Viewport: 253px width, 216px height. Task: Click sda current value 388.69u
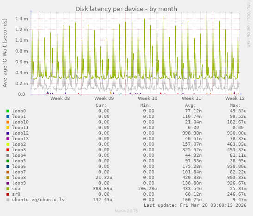[103, 189]
